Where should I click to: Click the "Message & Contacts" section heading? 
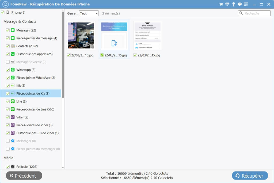(20, 21)
